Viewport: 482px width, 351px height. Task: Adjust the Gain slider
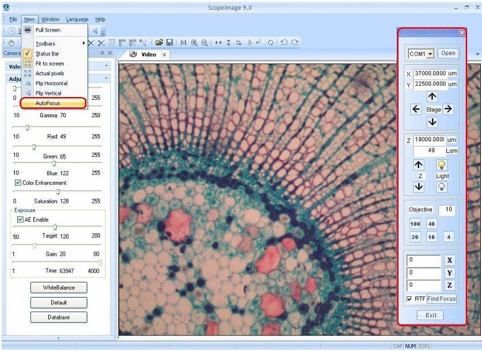34,245
